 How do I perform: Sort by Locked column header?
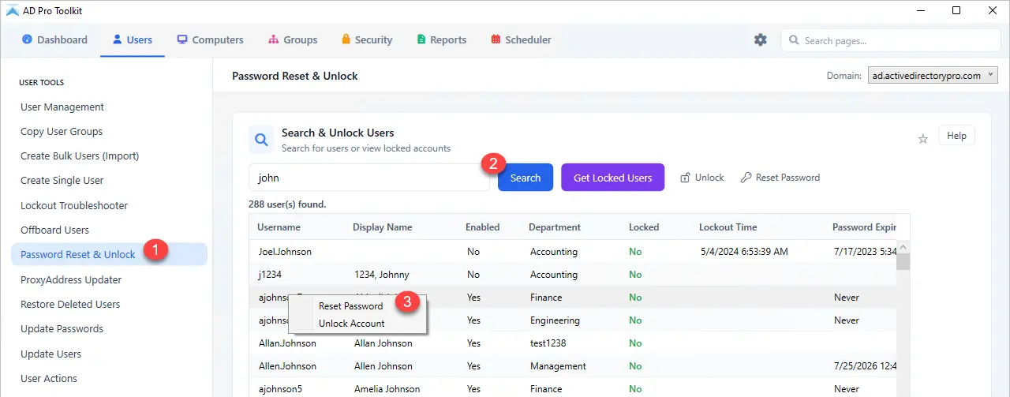(644, 227)
